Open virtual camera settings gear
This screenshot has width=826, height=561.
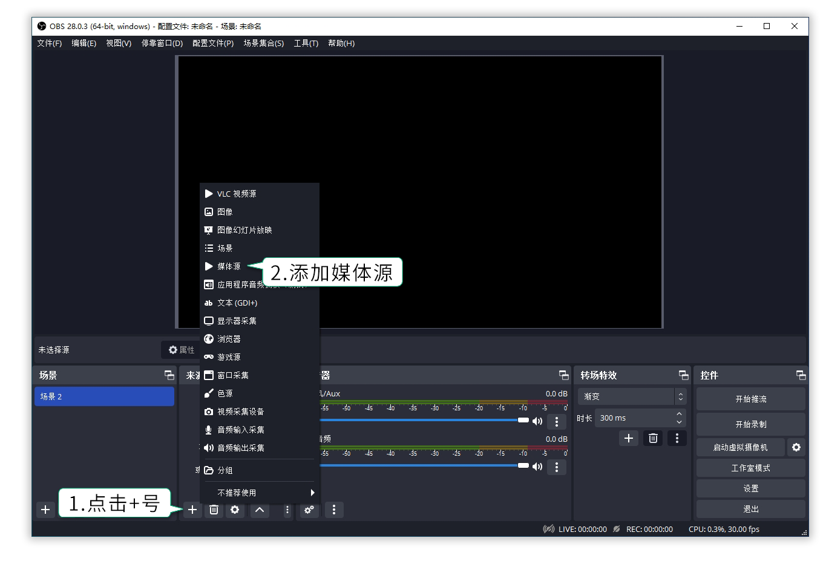pyautogui.click(x=796, y=447)
